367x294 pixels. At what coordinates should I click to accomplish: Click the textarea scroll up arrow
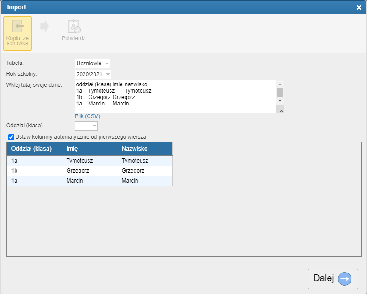click(x=280, y=84)
